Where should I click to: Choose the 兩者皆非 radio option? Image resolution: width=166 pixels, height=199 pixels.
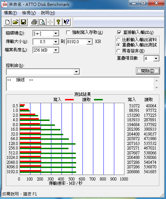coord(118,51)
